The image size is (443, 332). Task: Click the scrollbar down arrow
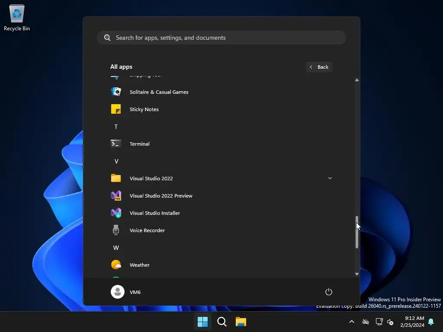(x=357, y=274)
